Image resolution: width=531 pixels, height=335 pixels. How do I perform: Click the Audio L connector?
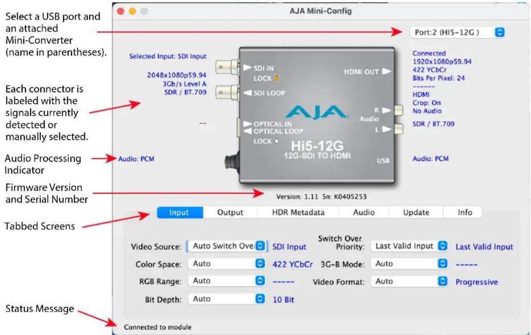pos(398,129)
